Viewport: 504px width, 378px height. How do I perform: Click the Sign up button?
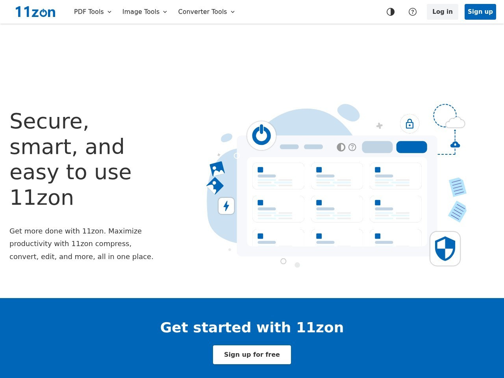480,12
